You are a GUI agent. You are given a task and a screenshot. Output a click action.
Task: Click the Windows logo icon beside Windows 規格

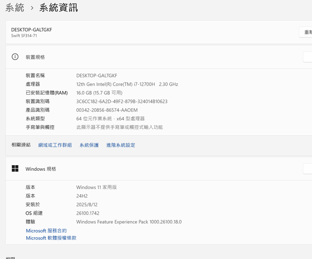click(15, 169)
